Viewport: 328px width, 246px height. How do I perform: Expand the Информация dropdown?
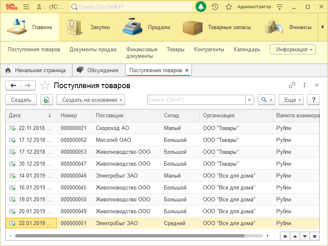(x=292, y=50)
